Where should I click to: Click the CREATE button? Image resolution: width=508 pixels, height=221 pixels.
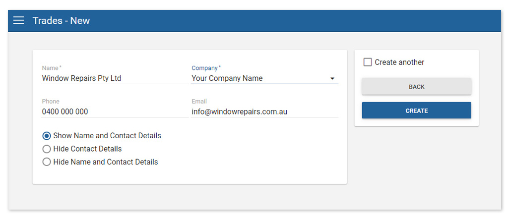pos(416,110)
